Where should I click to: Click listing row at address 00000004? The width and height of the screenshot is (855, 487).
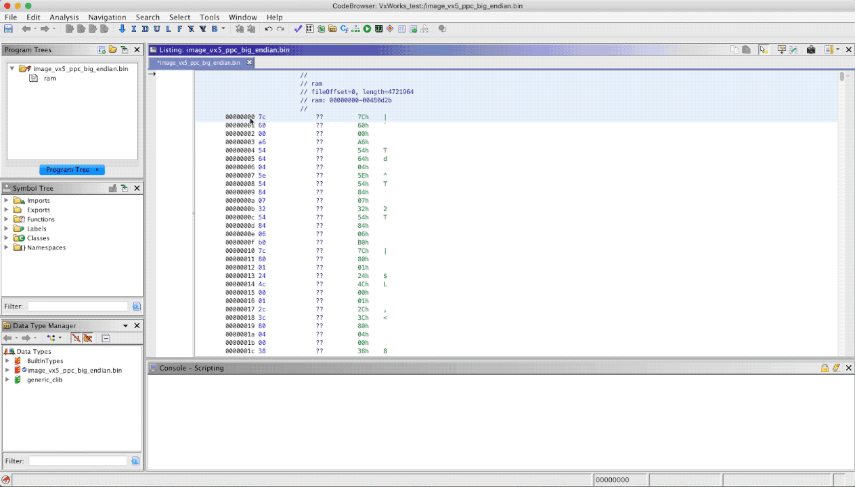[x=516, y=150]
